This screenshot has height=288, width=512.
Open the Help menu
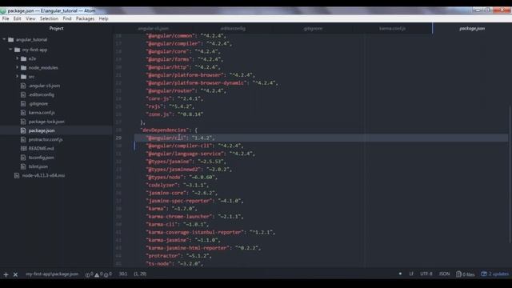[x=103, y=18]
